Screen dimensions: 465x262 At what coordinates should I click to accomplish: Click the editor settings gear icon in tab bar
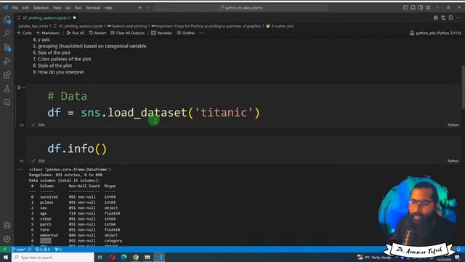[x=436, y=17]
